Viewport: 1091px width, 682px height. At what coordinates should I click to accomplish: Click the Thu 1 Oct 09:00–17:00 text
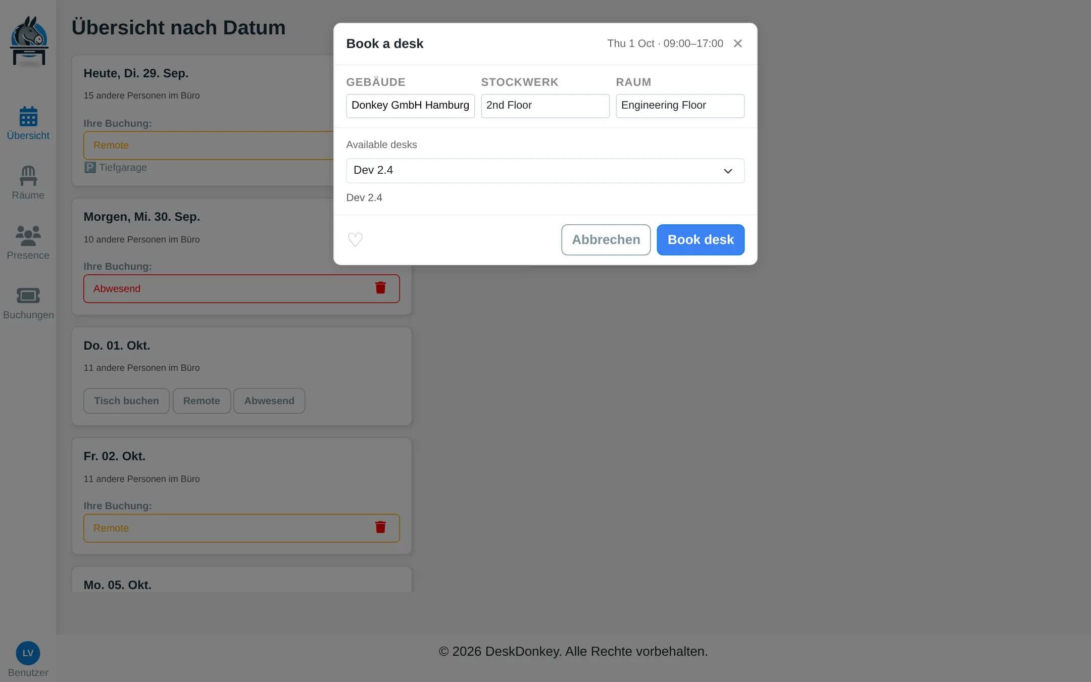pyautogui.click(x=665, y=43)
